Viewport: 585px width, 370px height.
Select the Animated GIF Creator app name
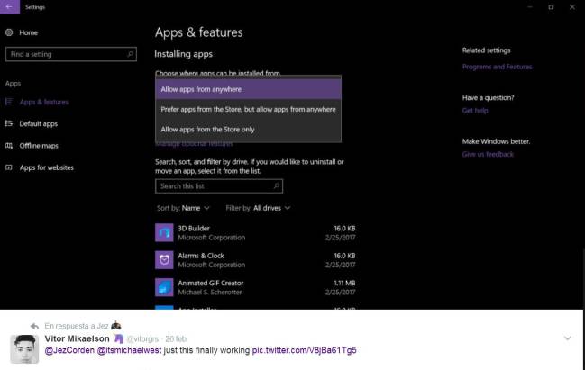pyautogui.click(x=210, y=284)
